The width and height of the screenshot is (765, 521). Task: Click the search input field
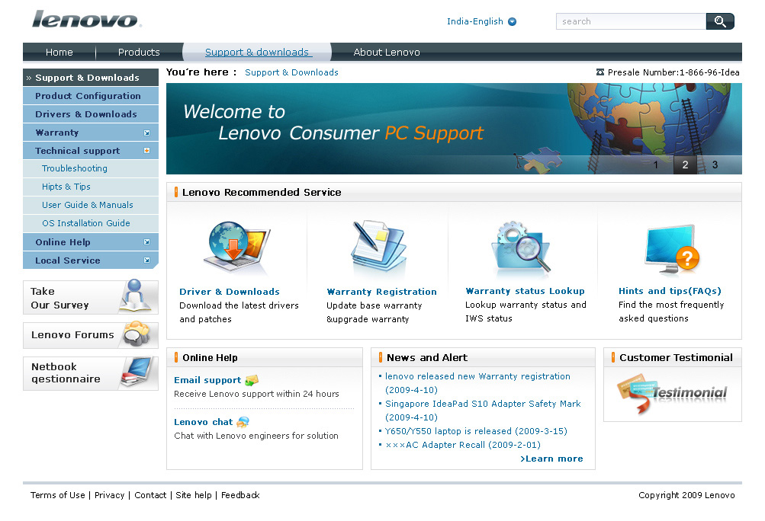631,21
